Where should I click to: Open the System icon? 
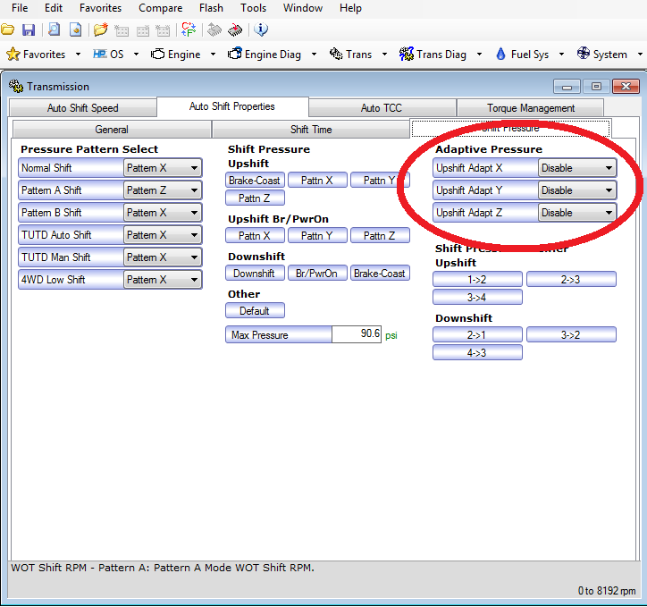coord(583,54)
